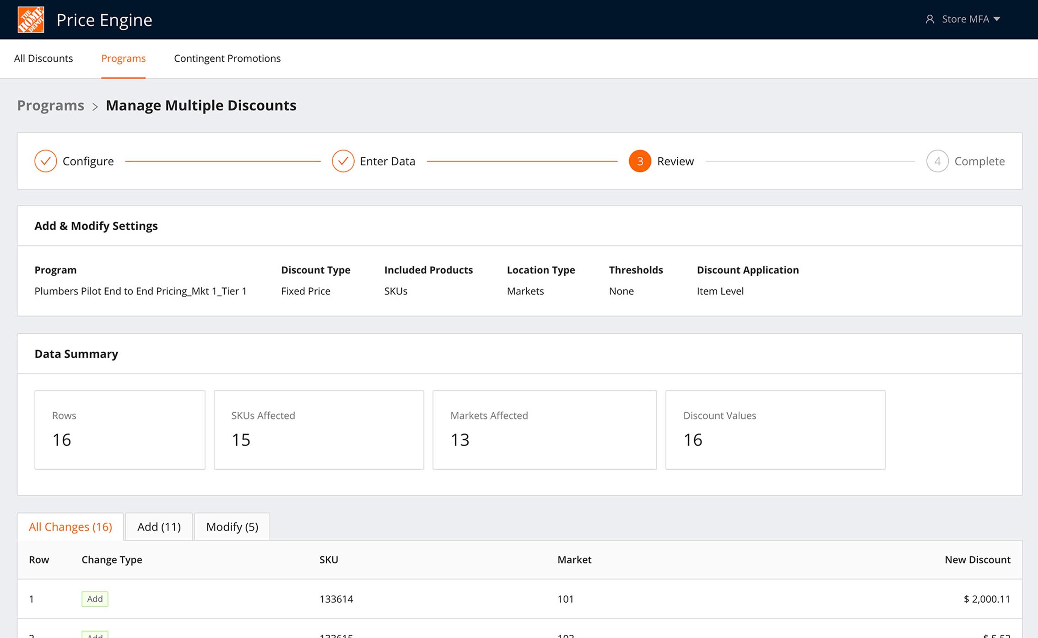Click the SKU column header
1038x638 pixels.
329,560
